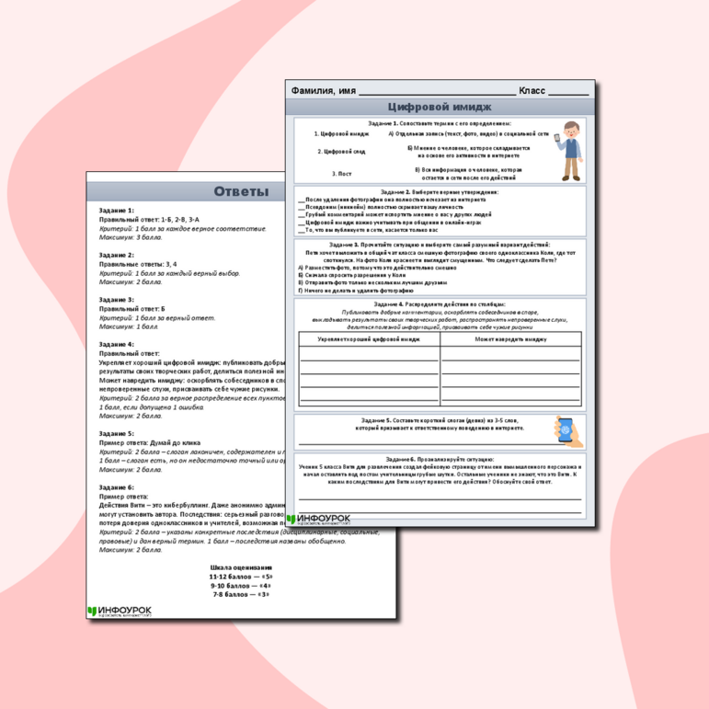The width and height of the screenshot is (709, 709).
Task: Choose option "В) Отправить фото только нескольким"
Action: pyautogui.click(x=372, y=282)
